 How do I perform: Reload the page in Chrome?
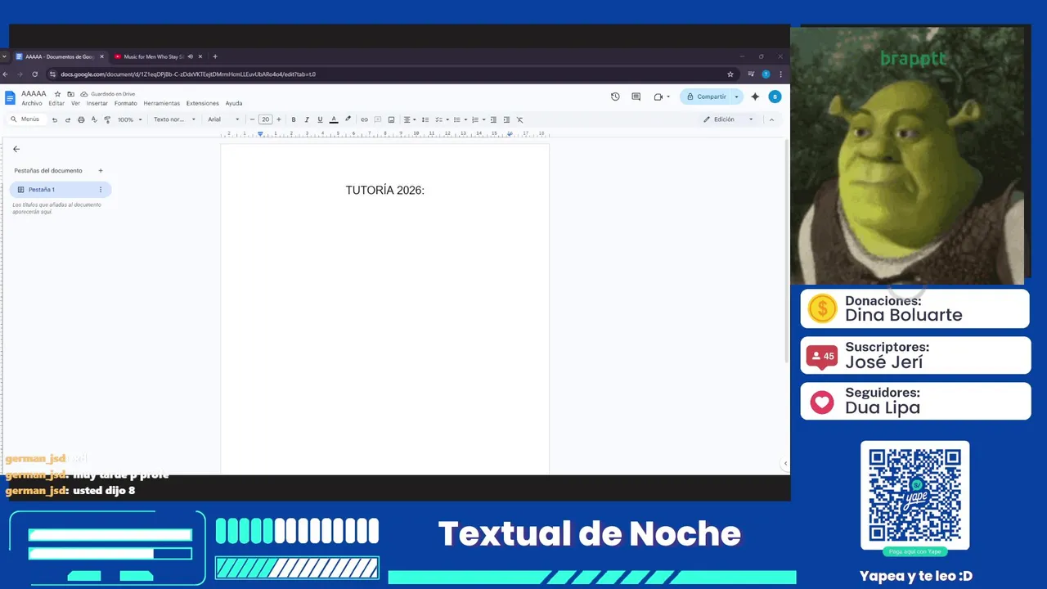coord(34,74)
